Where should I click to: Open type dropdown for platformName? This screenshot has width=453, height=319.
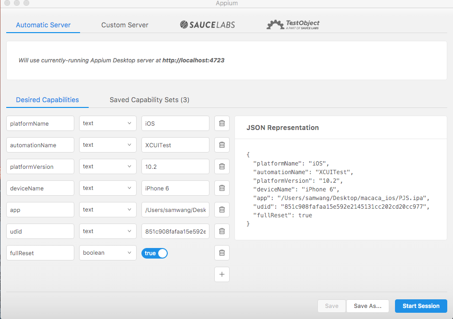point(108,123)
